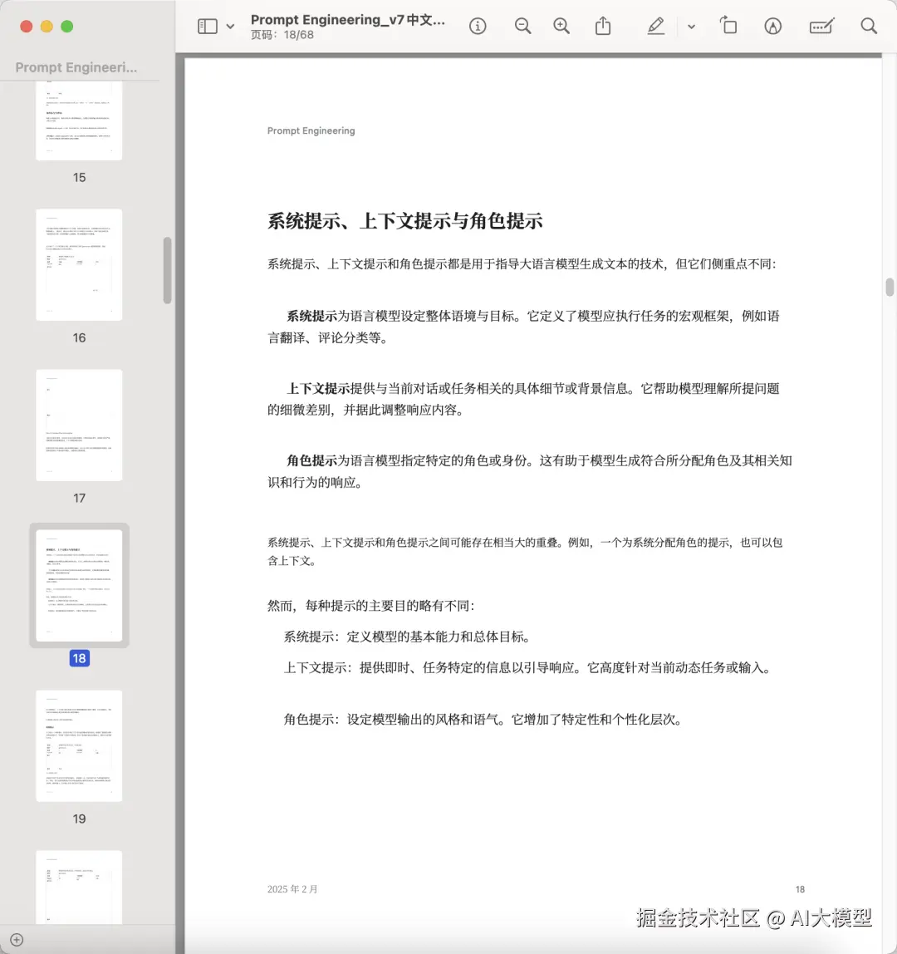Image resolution: width=897 pixels, height=954 pixels.
Task: Select page 15 thumbnail
Action: pos(79,120)
